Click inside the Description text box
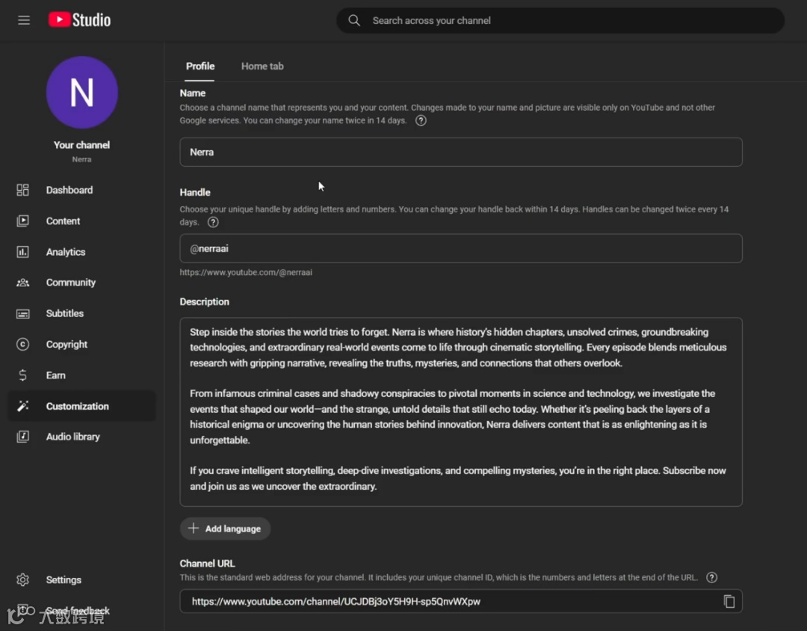 (x=460, y=411)
